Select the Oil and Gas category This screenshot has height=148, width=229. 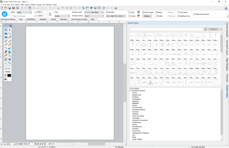[x=136, y=131]
